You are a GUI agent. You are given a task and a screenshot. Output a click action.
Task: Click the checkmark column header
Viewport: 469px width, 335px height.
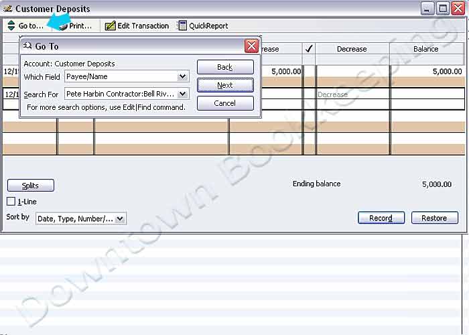(x=309, y=49)
